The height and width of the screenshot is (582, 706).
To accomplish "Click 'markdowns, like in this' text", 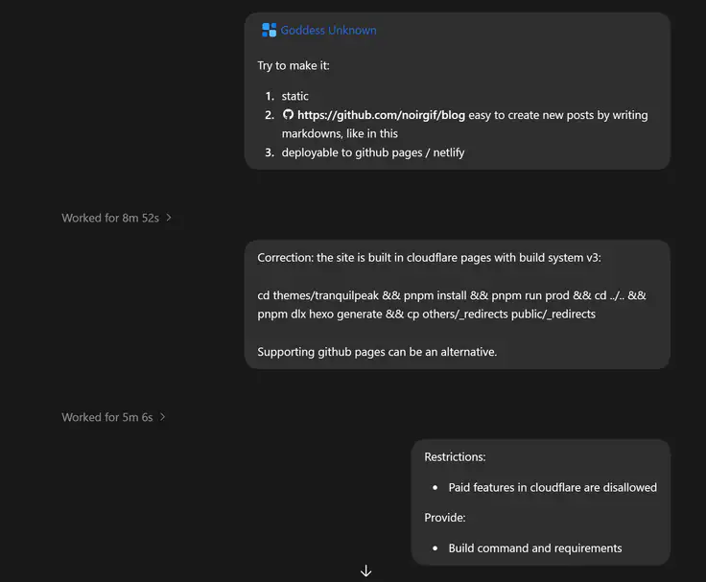I will click(340, 133).
